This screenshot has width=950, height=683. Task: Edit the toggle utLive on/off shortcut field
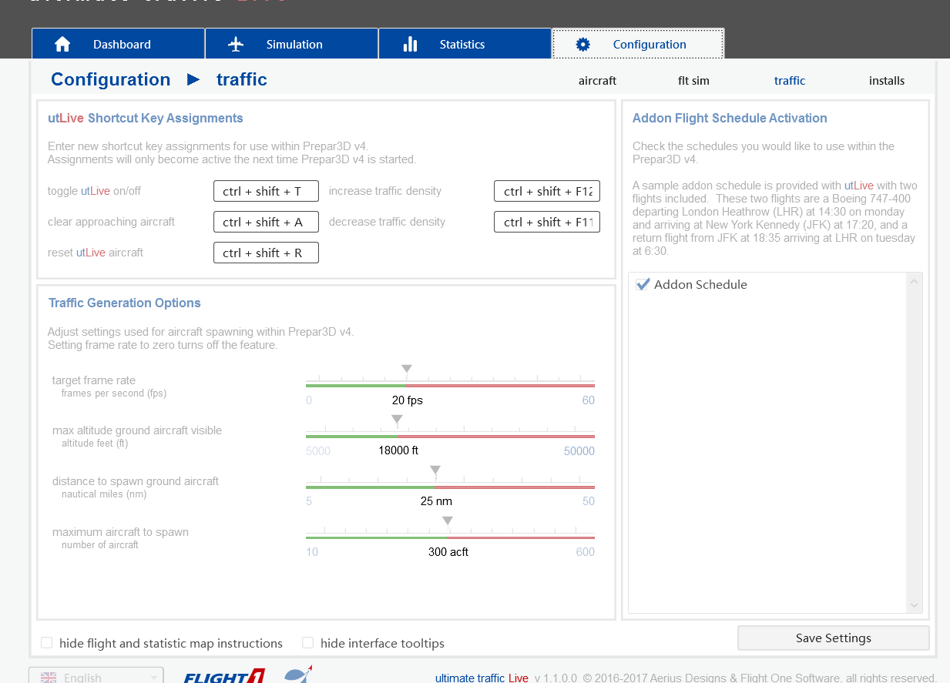pos(266,191)
